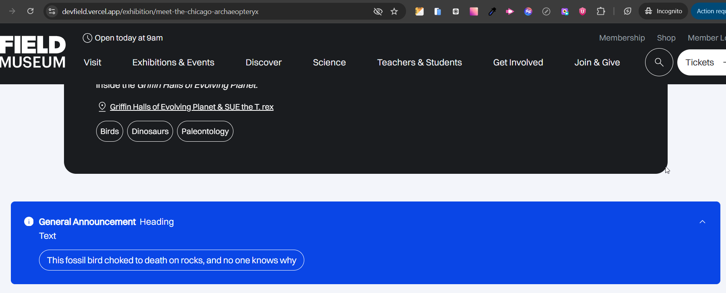Click the 'Text' line in the announcement
Viewport: 726px width, 293px height.
tap(47, 236)
